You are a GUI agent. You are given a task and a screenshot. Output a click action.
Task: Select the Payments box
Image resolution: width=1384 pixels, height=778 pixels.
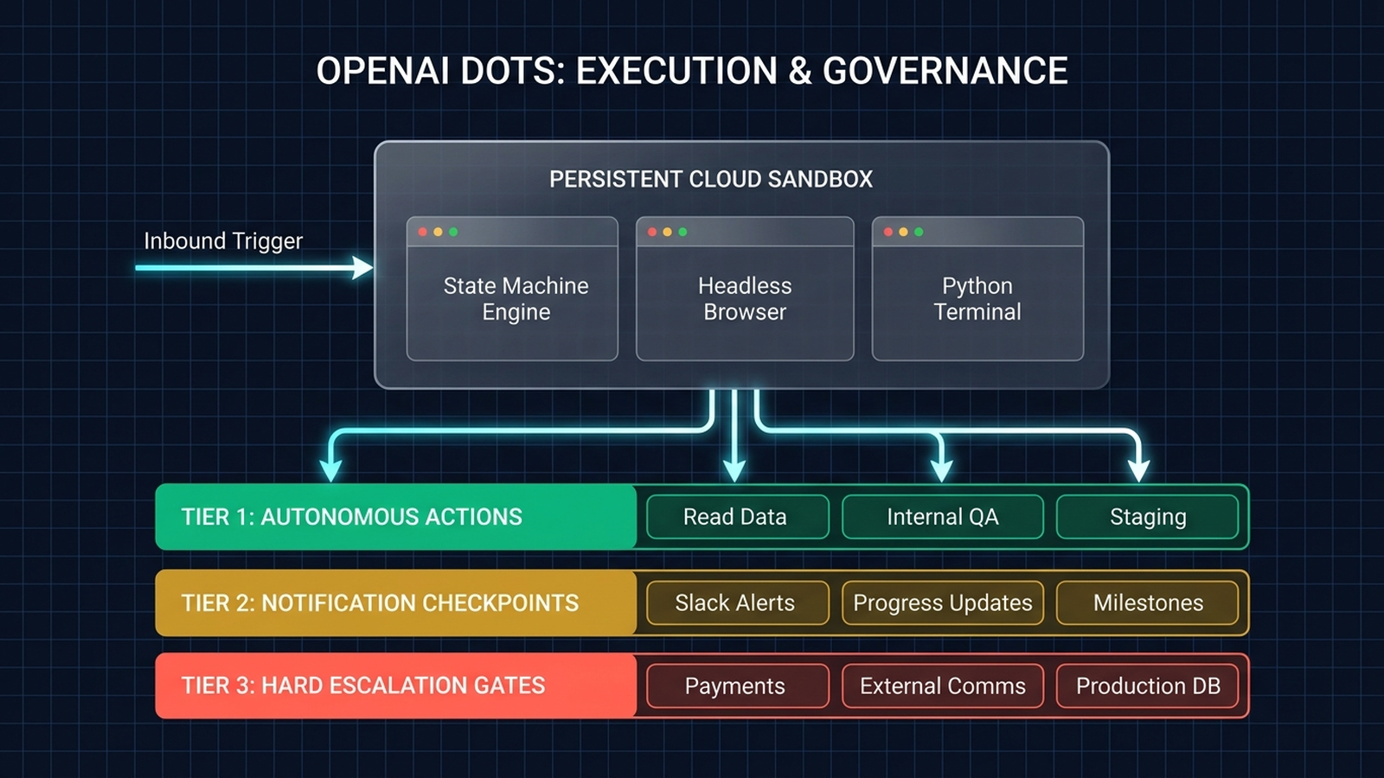tap(738, 686)
